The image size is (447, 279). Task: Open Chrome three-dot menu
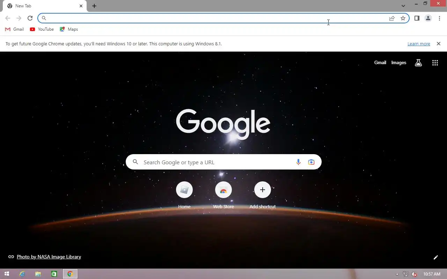click(439, 18)
